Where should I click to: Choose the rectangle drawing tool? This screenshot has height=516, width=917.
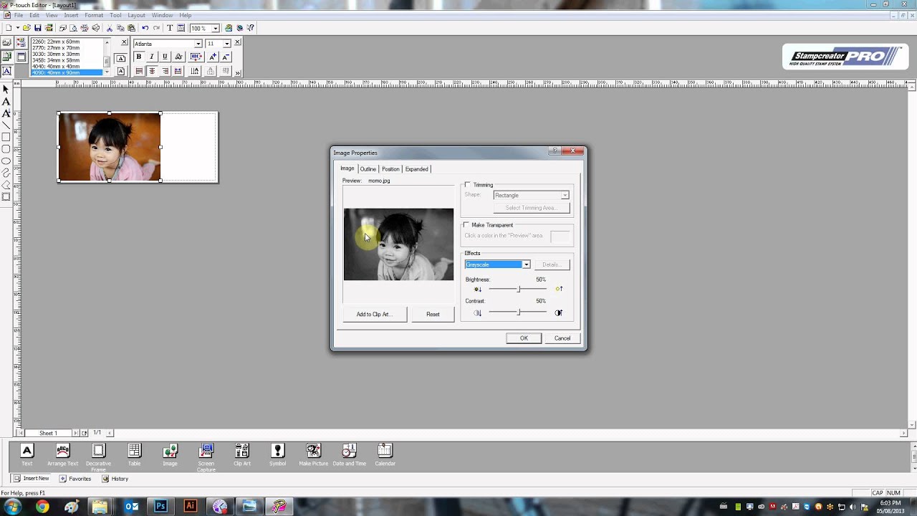[6, 137]
